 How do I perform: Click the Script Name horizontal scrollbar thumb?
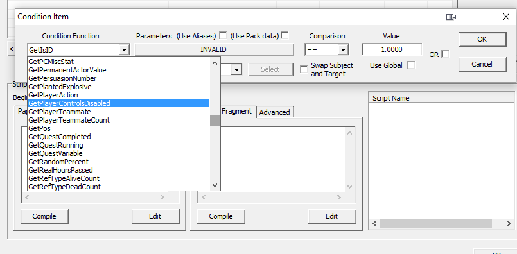(435, 224)
